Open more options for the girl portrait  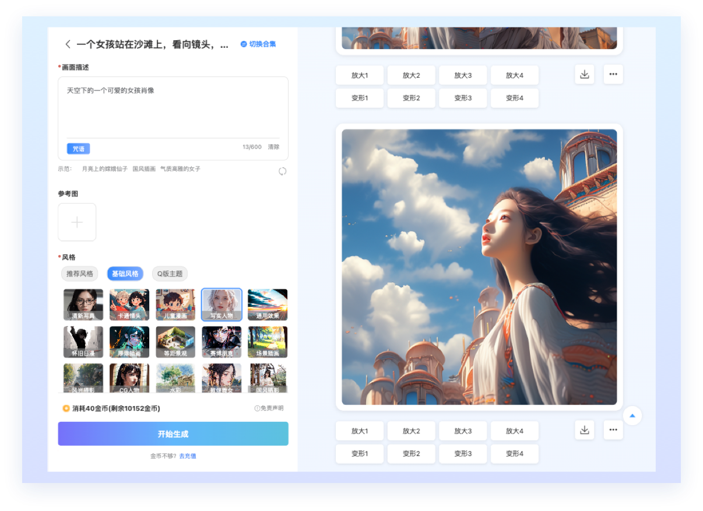pyautogui.click(x=613, y=430)
